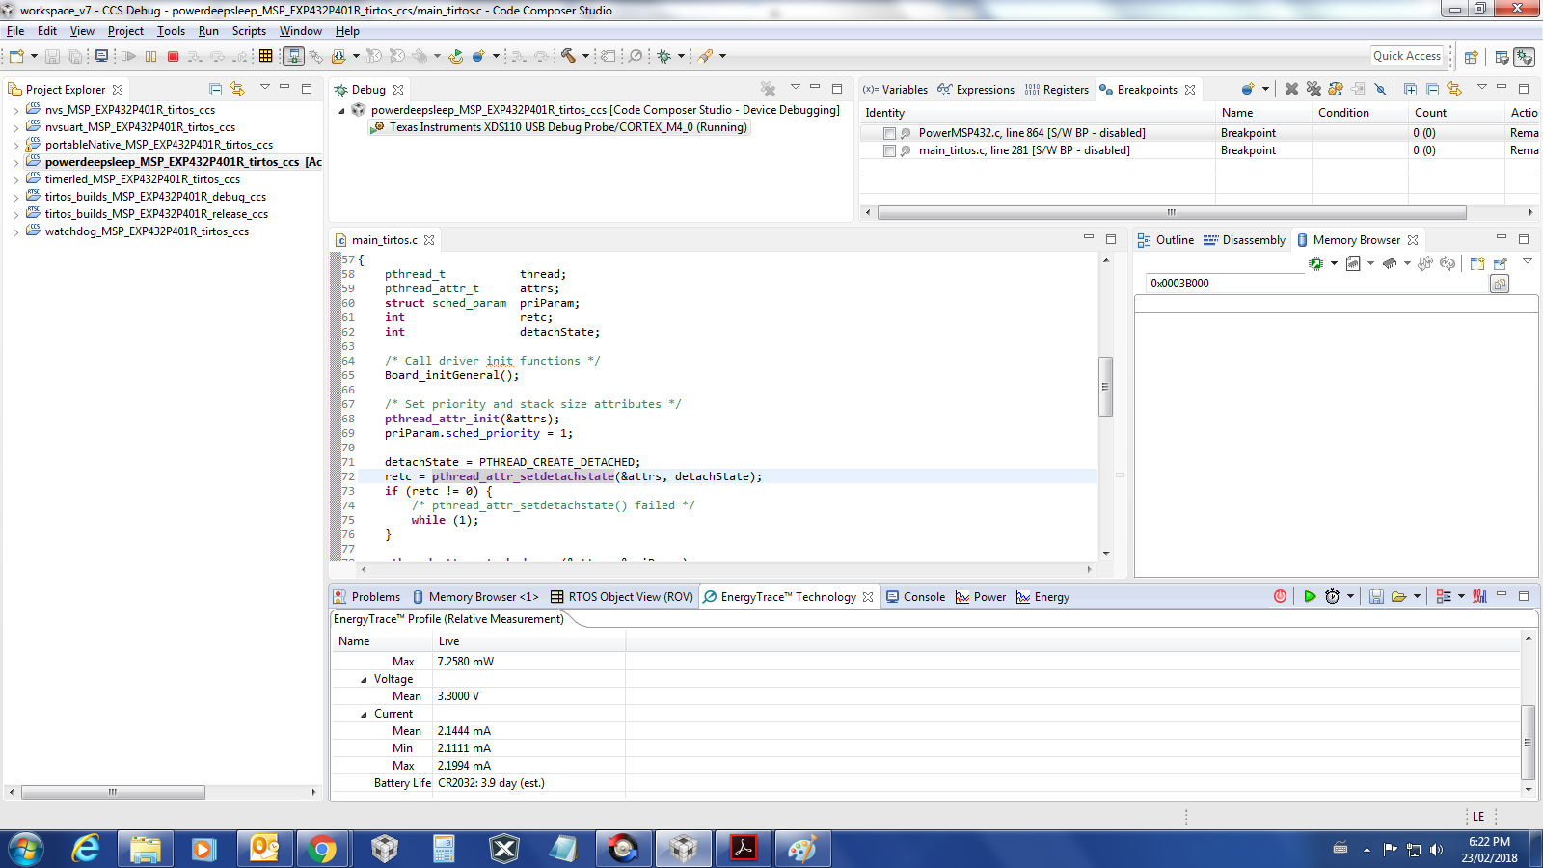
Task: Expand nvs_MSP_EXP432P401R_tirtos_ccs project
Action: coord(15,110)
